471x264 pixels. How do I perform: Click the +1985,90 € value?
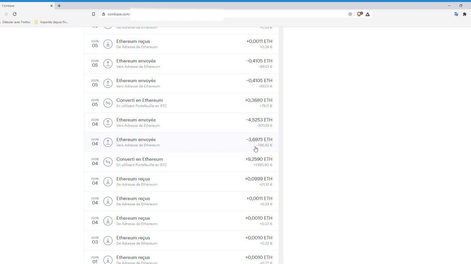coord(263,165)
